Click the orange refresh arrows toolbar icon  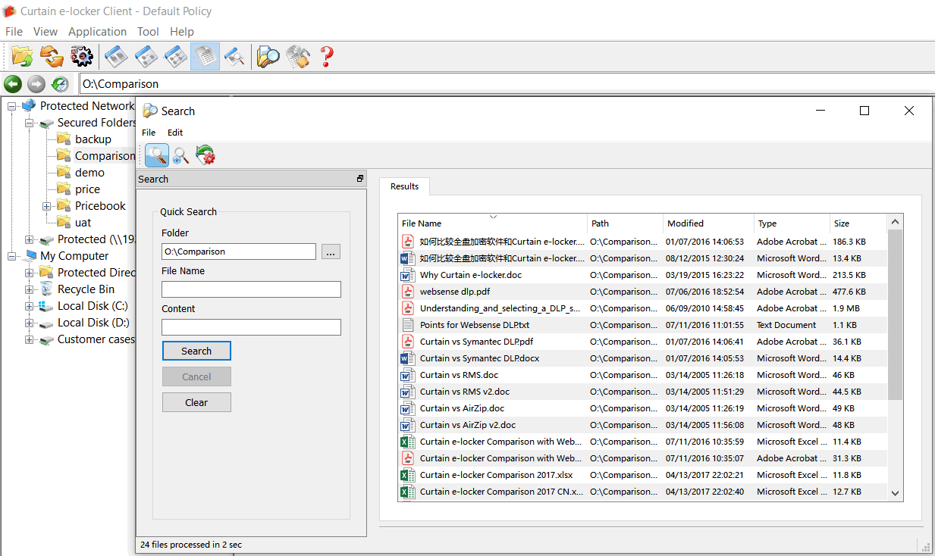(x=52, y=56)
